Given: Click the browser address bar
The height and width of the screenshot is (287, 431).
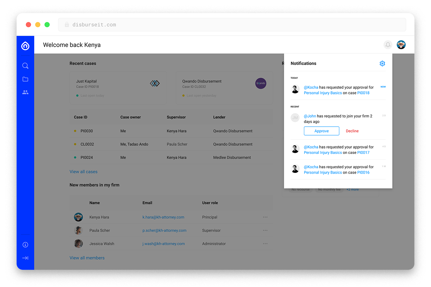Looking at the screenshot, I should [232, 25].
